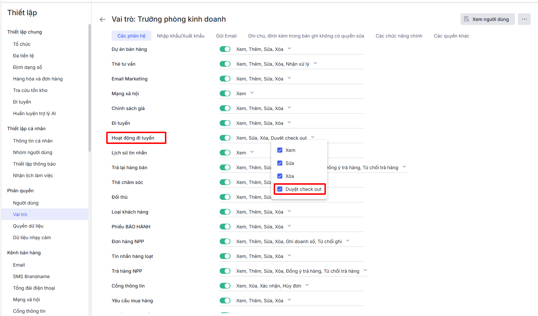Screen dimensions: 538x316
Task: Turn off Hoạt động đi tuyến switch
Action: point(225,138)
